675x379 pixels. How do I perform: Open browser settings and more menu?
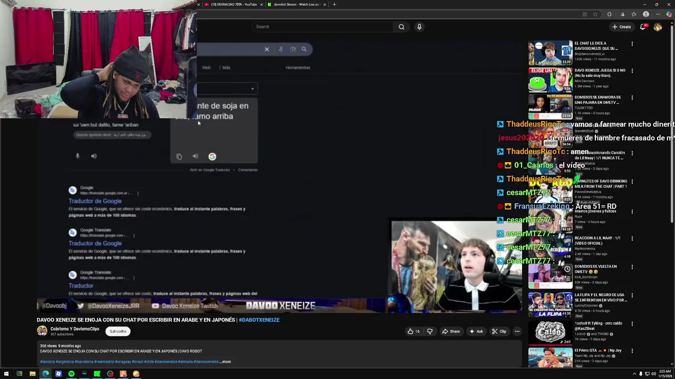tap(658, 14)
